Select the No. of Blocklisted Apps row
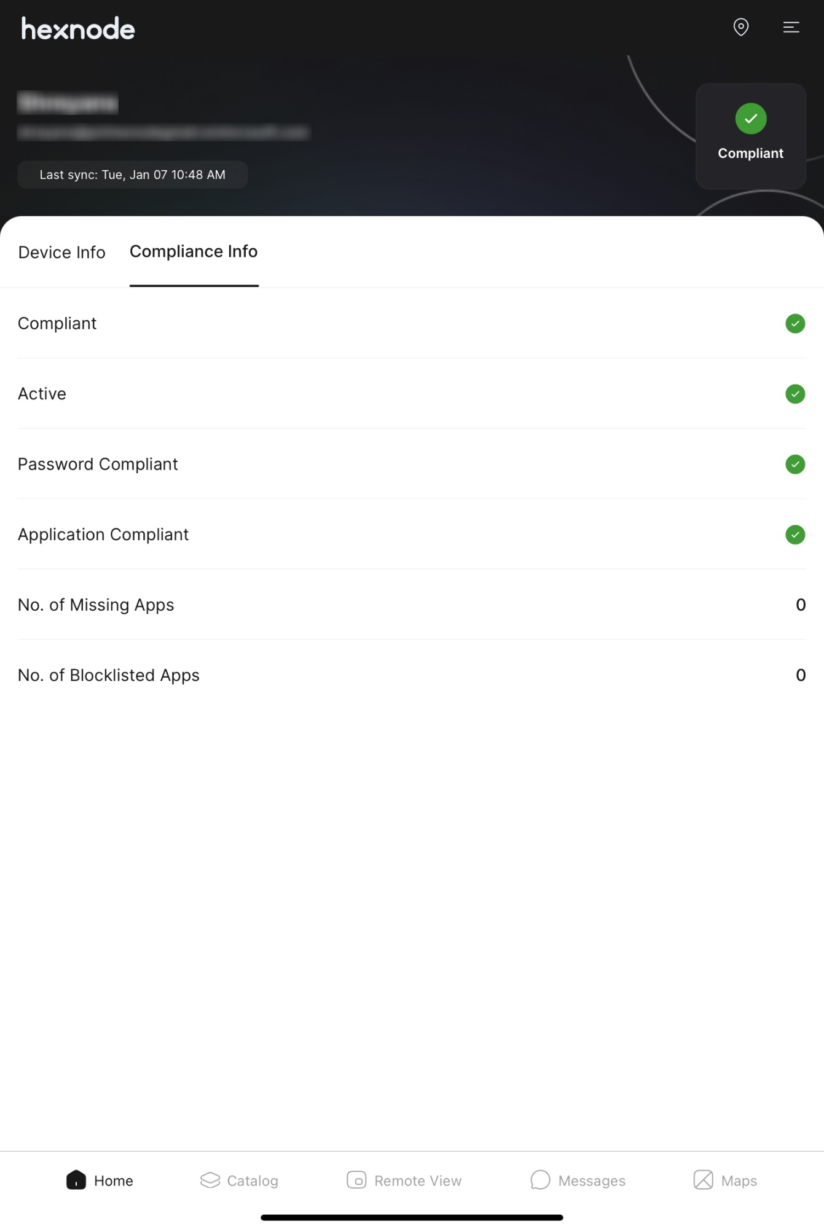The width and height of the screenshot is (824, 1229). [x=412, y=675]
